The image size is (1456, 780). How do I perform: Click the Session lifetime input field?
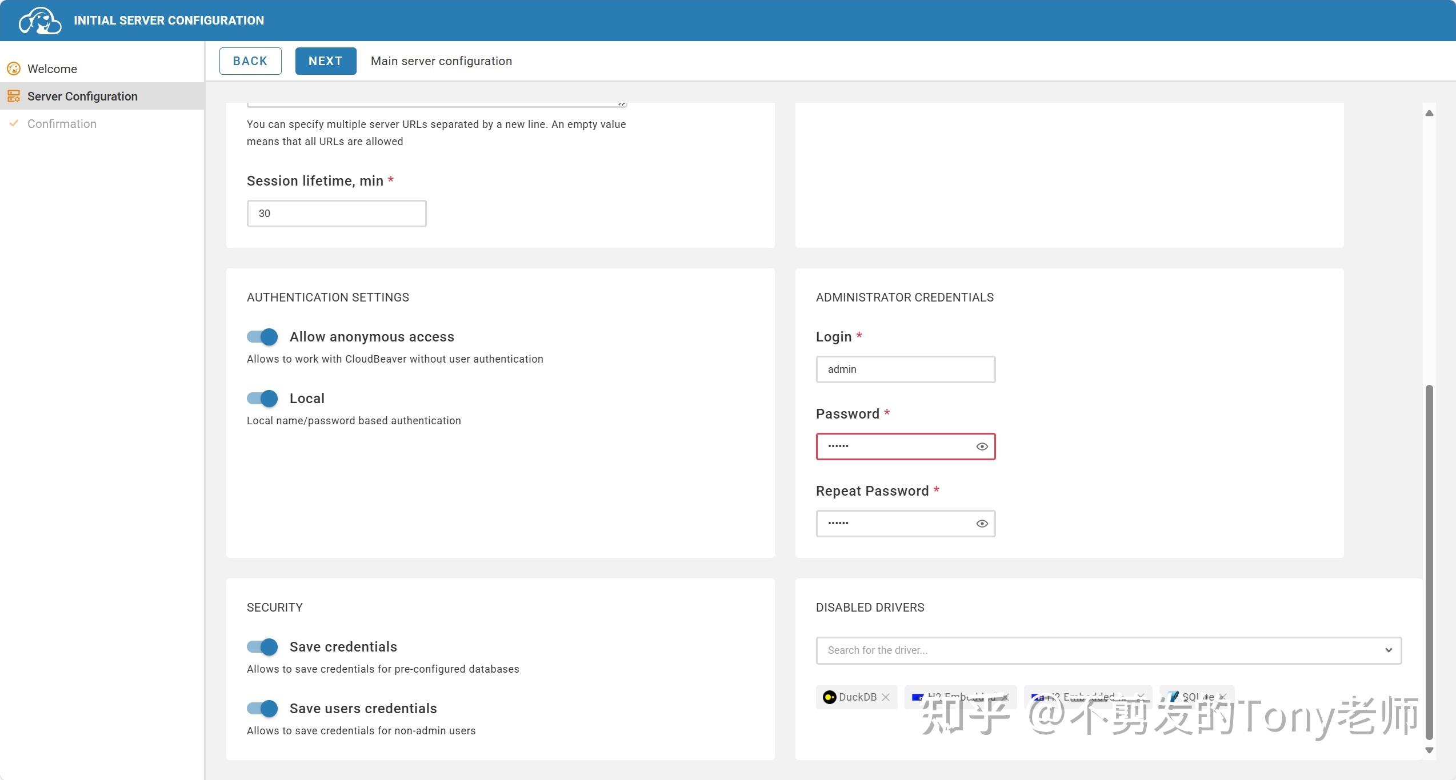[x=337, y=214]
